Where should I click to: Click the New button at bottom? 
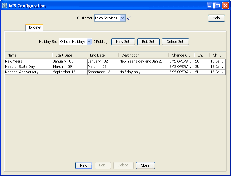[x=84, y=165]
